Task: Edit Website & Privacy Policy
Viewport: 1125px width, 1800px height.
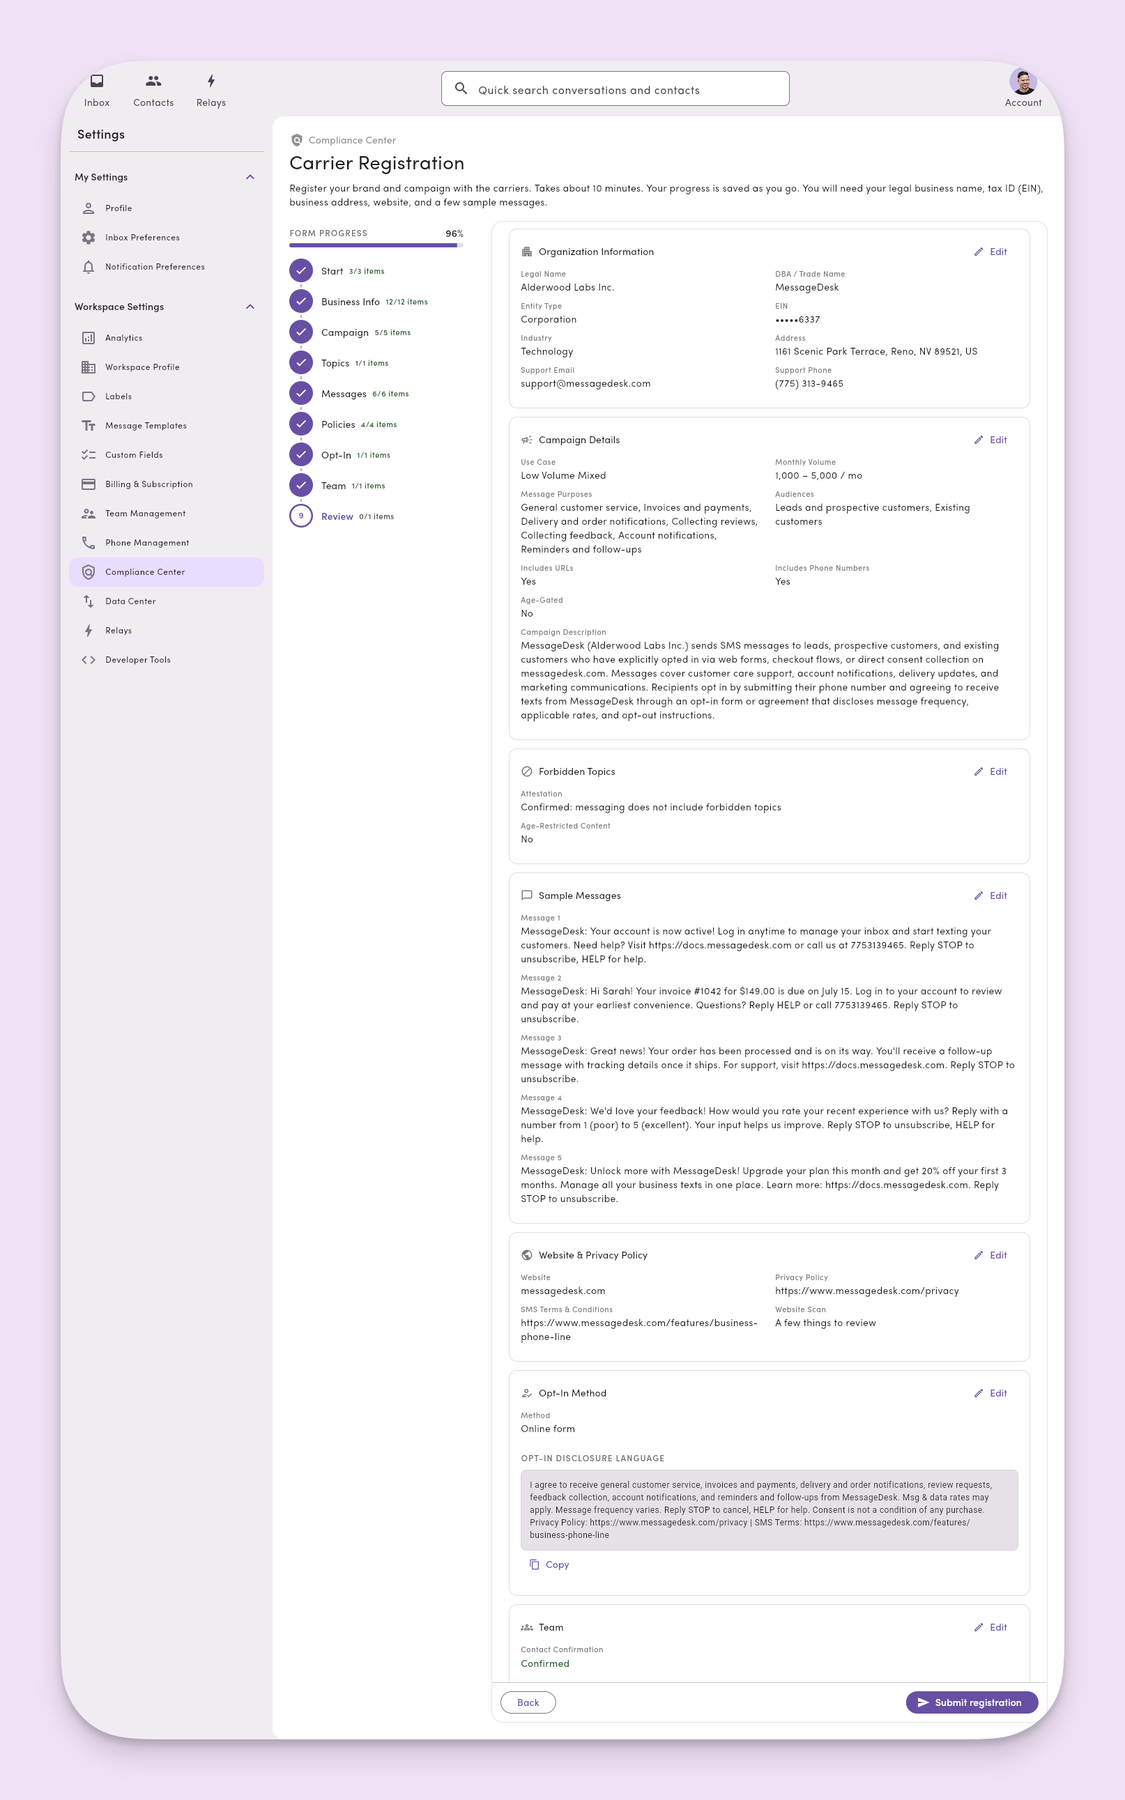Action: tap(990, 1255)
